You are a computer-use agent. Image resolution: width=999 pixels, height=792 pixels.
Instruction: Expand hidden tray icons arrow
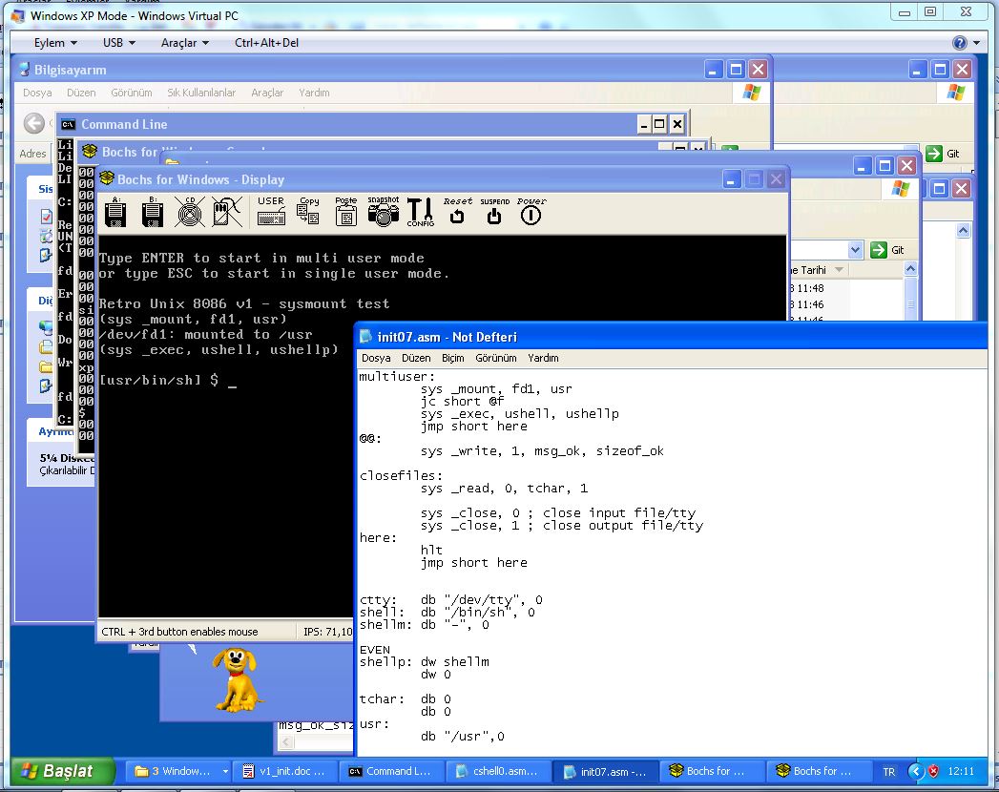pos(916,771)
